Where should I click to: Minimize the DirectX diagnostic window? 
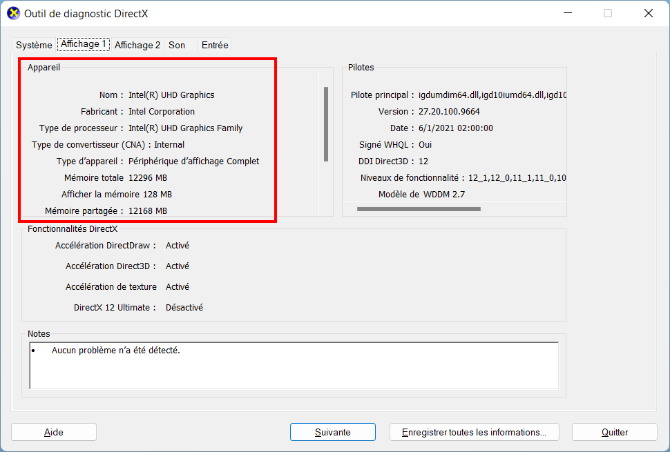click(568, 13)
